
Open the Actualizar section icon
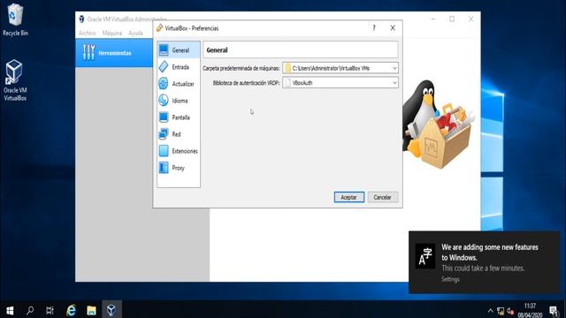click(164, 84)
